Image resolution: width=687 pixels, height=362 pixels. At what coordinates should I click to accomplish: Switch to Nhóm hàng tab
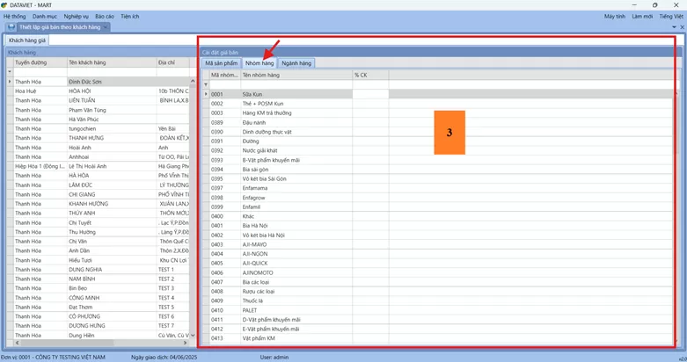pos(259,63)
